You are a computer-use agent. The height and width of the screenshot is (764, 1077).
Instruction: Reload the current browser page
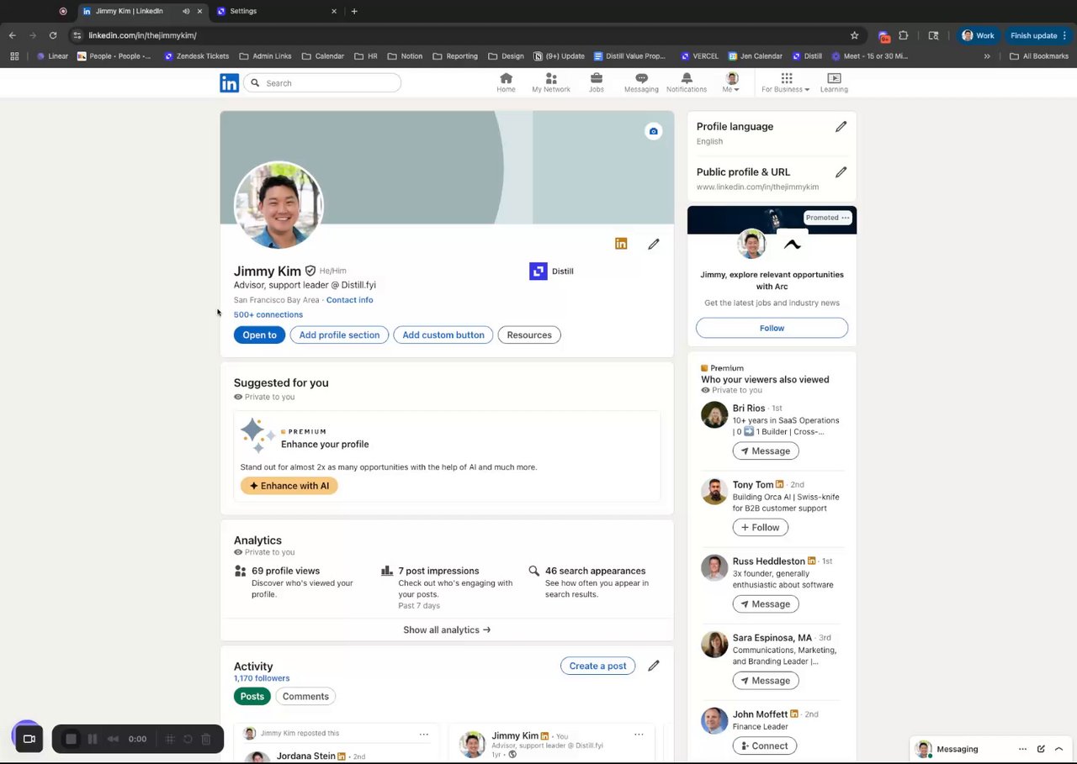point(53,35)
